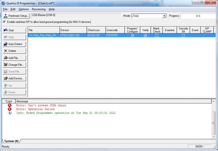The image size is (218, 151).
Task: Select the "Can't access JTAG chain" error message
Action: pos(41,105)
